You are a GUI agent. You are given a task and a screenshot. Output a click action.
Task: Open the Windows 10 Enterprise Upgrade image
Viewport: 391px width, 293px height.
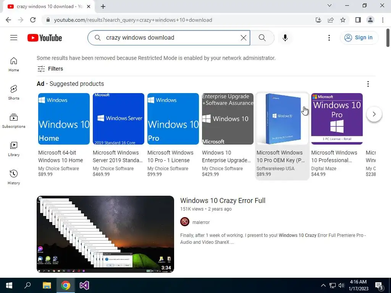[228, 119]
